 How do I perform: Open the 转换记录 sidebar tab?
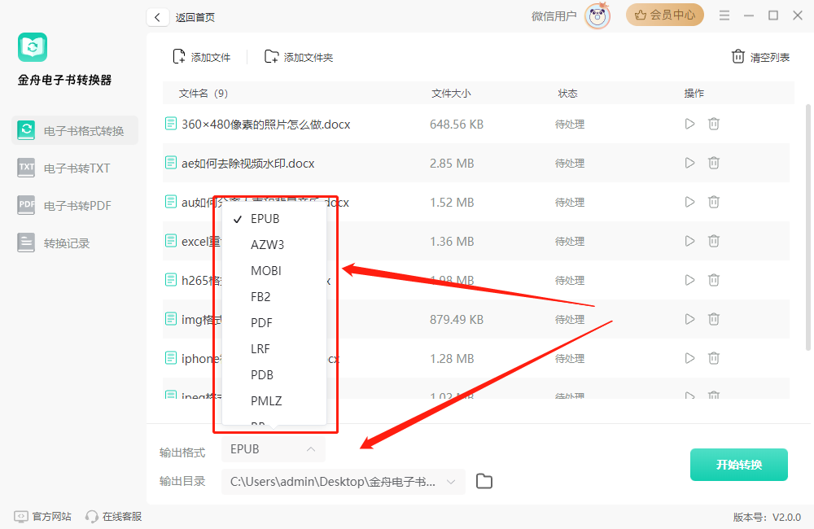point(67,243)
